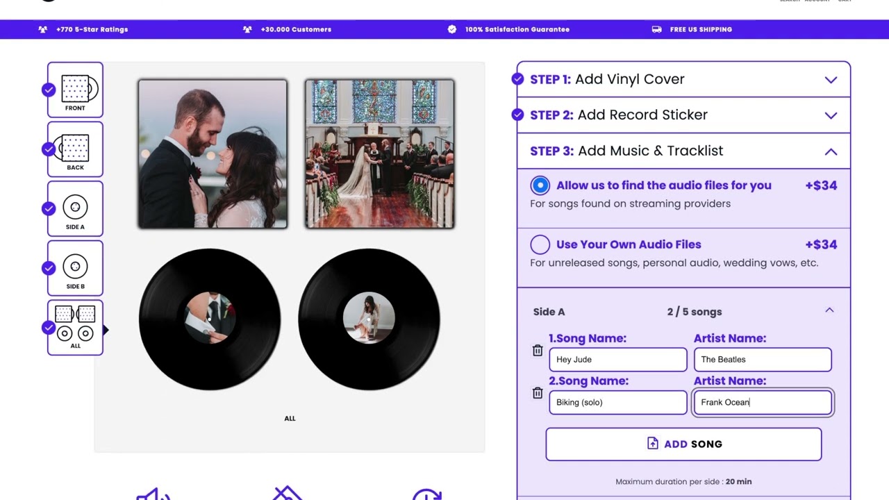The image size is (889, 500).
Task: Edit the Biking (solo) song name field
Action: [x=618, y=402]
